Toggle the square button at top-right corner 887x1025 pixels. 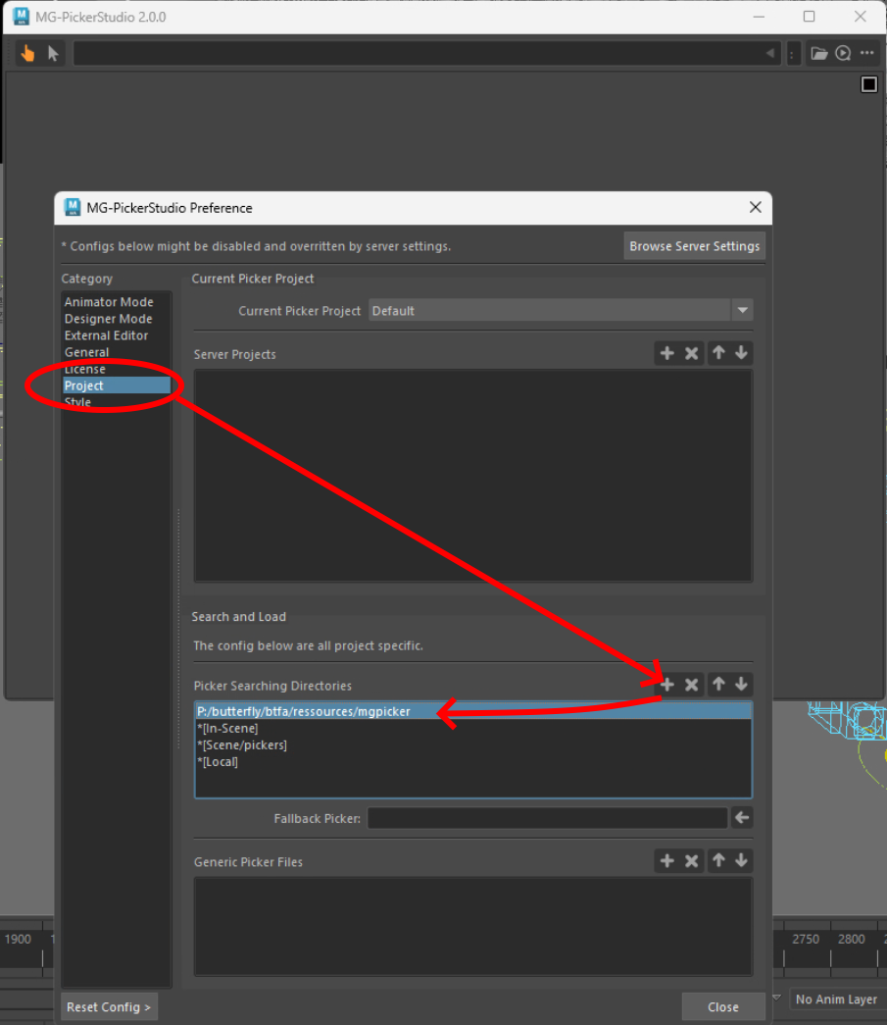(868, 84)
